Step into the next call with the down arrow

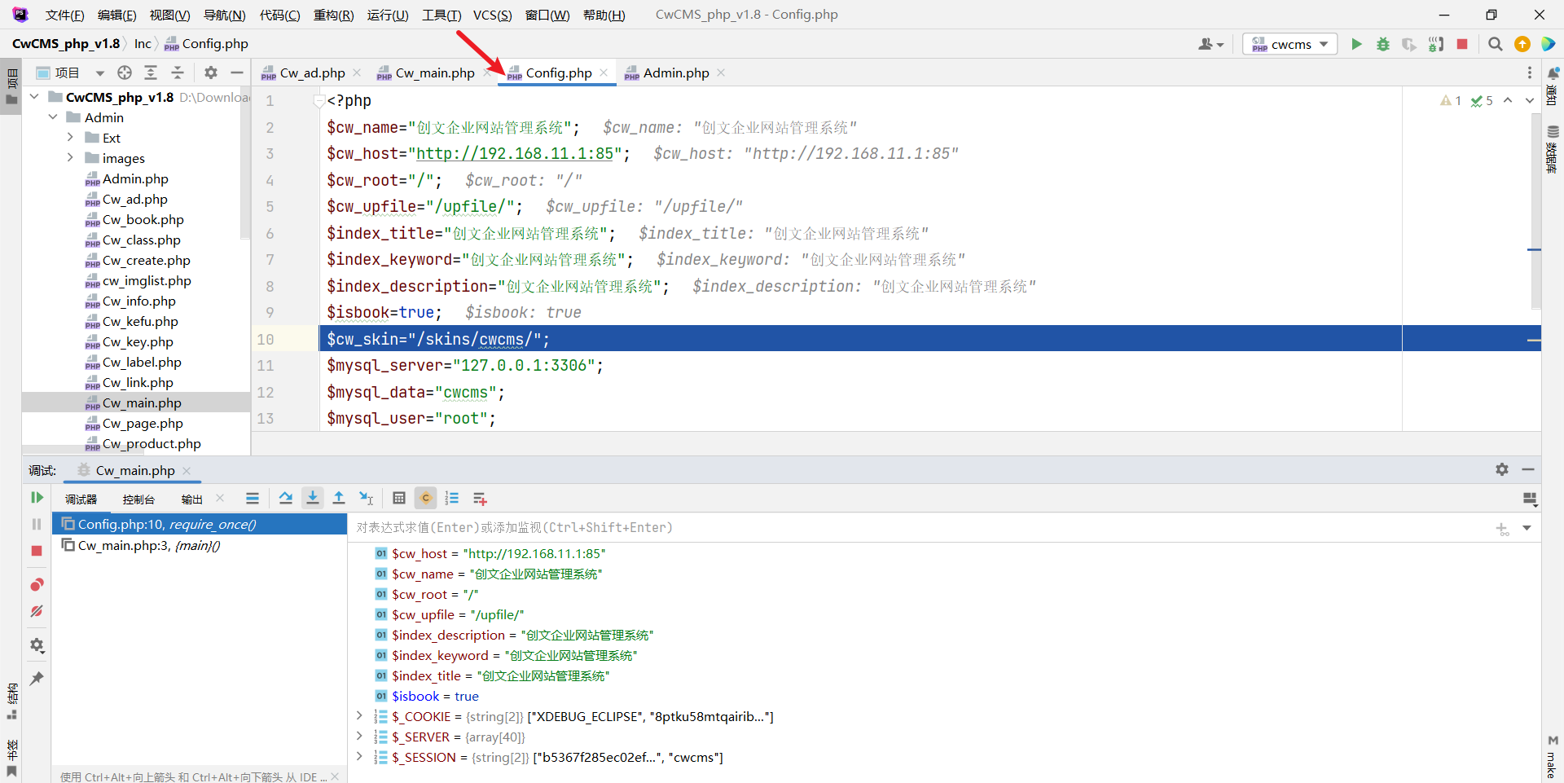tap(312, 499)
